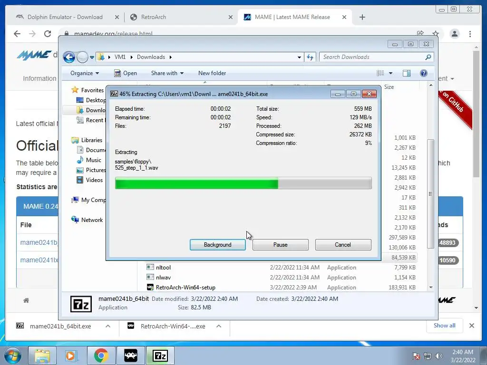
Task: Click the search magnifier icon
Action: pos(428,57)
